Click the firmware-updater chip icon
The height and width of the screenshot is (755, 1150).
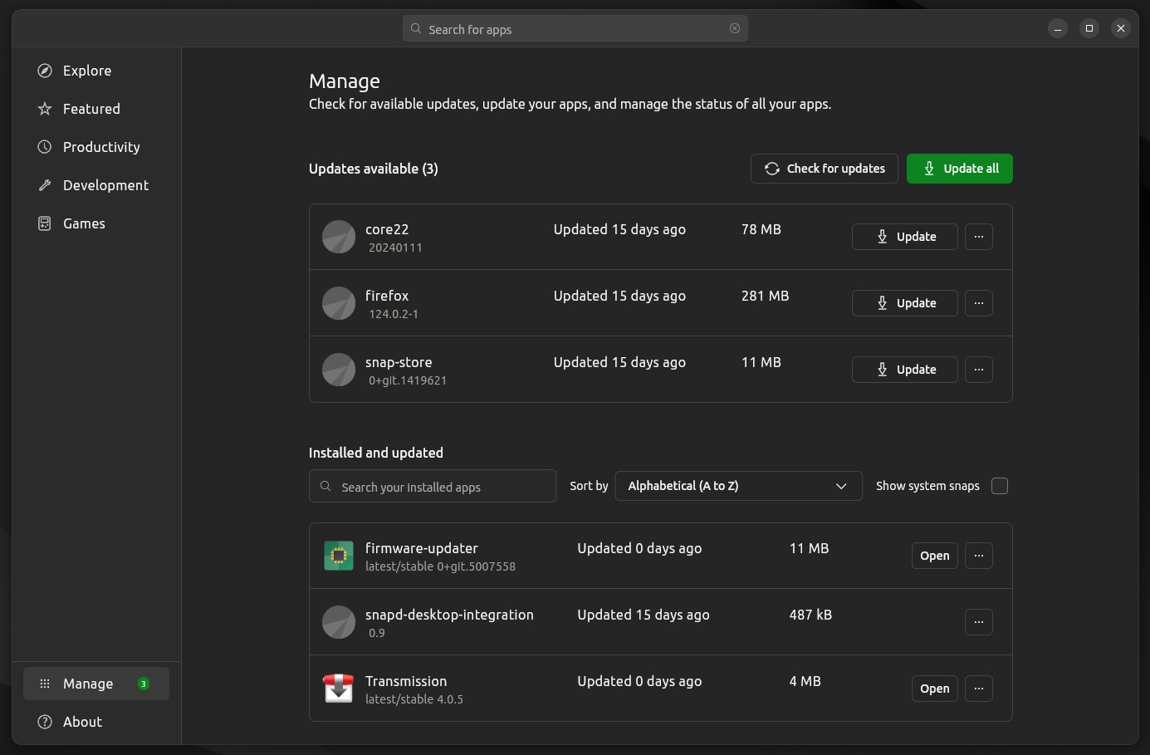[339, 556]
